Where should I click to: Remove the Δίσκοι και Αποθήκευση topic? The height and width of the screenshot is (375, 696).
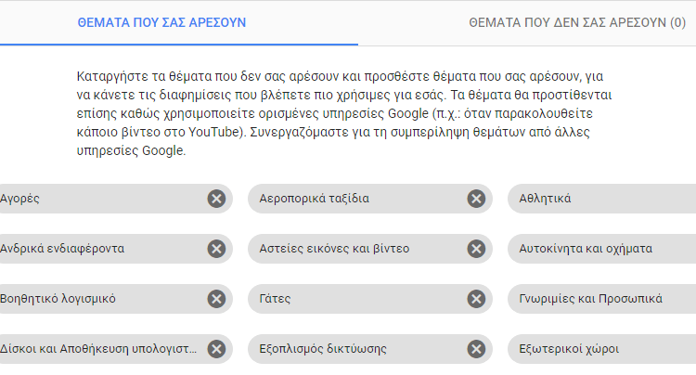(x=216, y=349)
